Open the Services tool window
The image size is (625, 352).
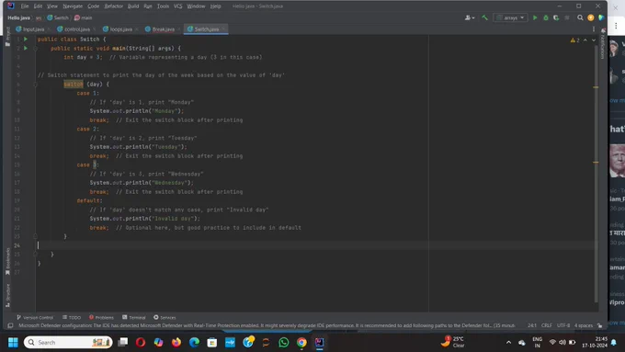point(165,317)
